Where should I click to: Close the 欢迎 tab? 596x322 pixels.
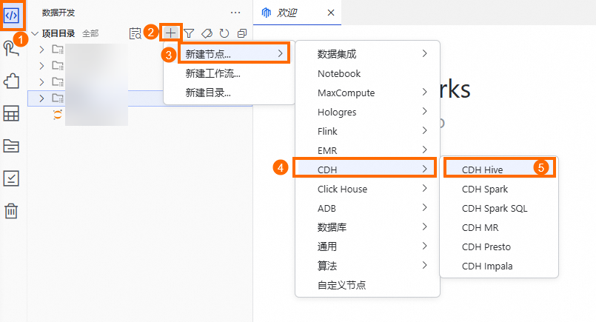point(331,13)
